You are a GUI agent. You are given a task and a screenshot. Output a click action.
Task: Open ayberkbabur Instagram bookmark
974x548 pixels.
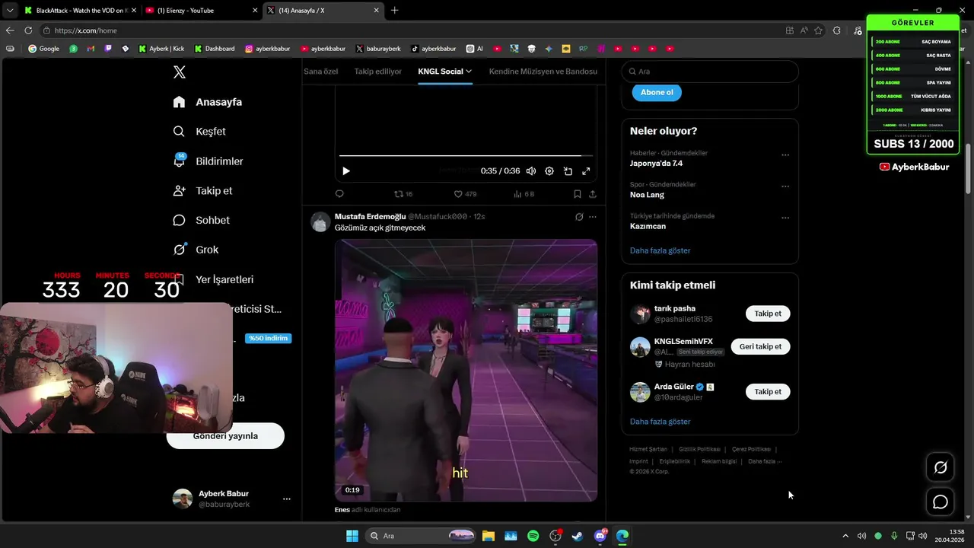coord(268,49)
